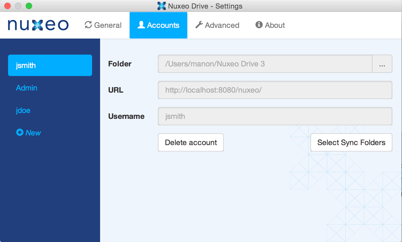The width and height of the screenshot is (402, 242).
Task: Click the Nuxeo logo
Action: (38, 25)
